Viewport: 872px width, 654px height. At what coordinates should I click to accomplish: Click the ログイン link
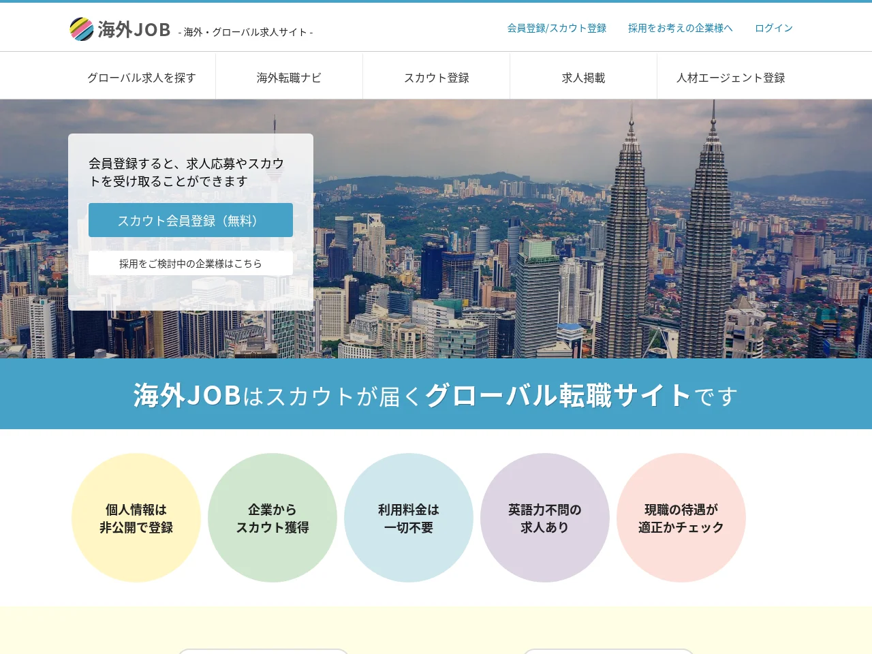pyautogui.click(x=773, y=28)
